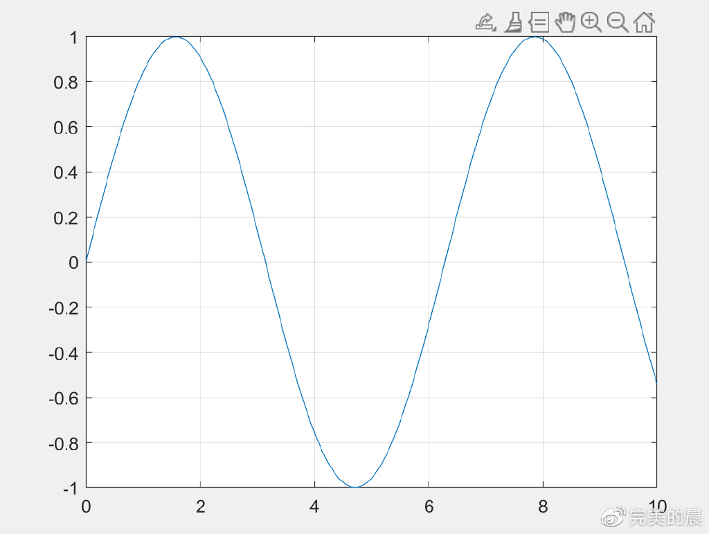The width and height of the screenshot is (709, 534).
Task: Select the Pan hand tool
Action: point(565,22)
